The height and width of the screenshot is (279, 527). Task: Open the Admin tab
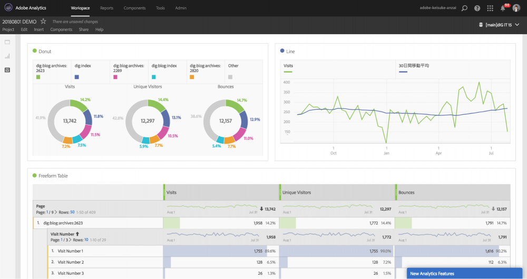coord(180,8)
